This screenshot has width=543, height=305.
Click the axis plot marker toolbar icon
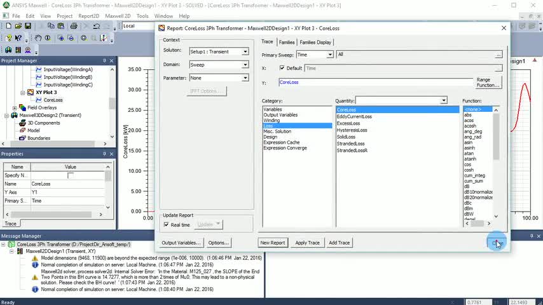pyautogui.click(x=103, y=38)
